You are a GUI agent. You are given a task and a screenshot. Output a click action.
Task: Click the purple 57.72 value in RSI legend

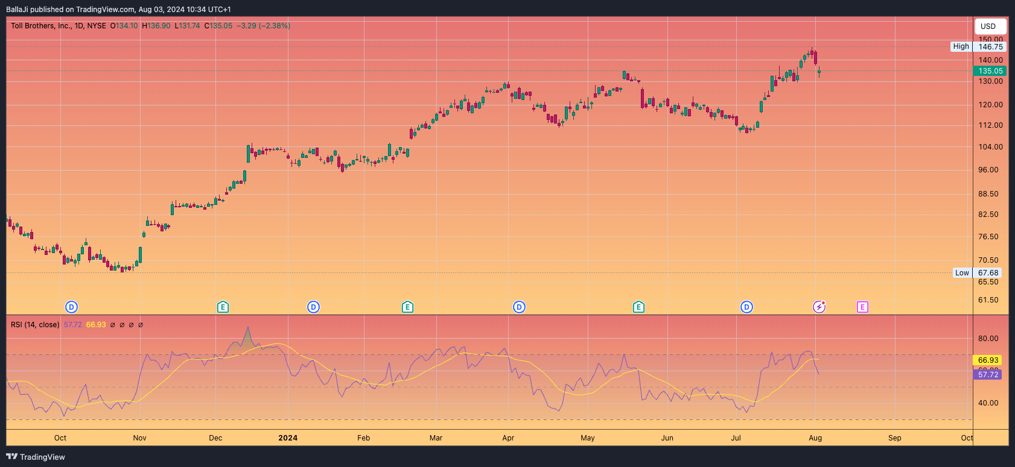tap(72, 325)
